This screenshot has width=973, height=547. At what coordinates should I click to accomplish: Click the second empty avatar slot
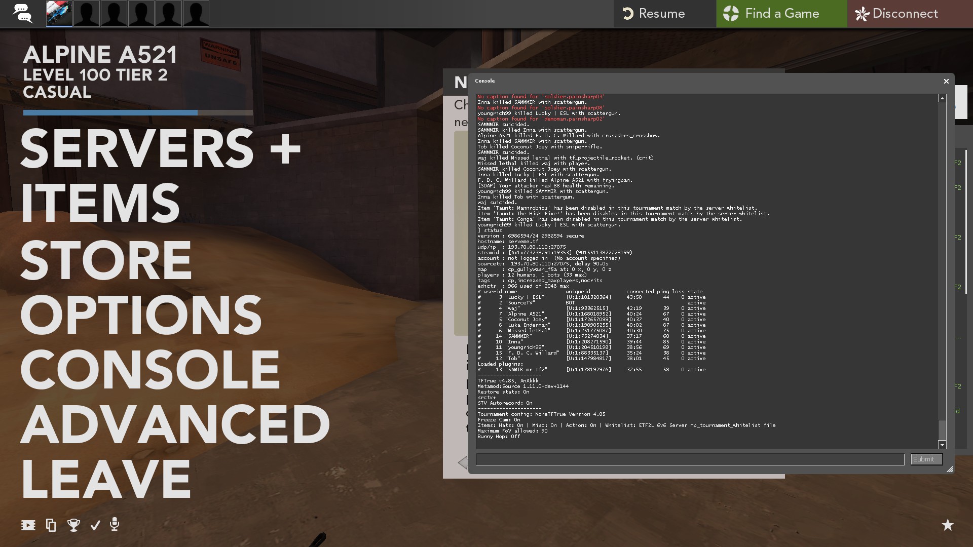[114, 14]
